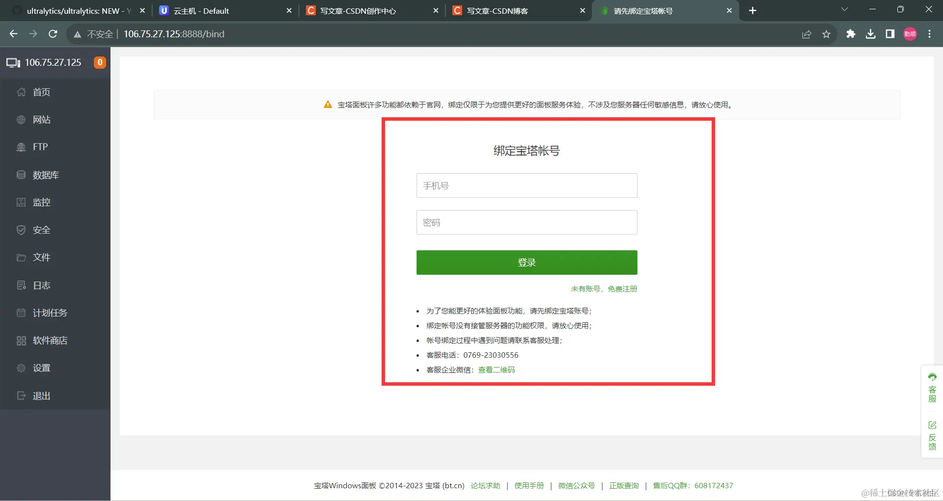This screenshot has width=943, height=501.
Task: Open the 网站 section in the sidebar
Action: 41,119
